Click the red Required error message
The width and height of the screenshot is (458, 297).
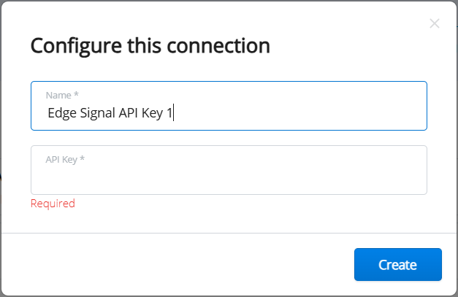[x=53, y=204]
